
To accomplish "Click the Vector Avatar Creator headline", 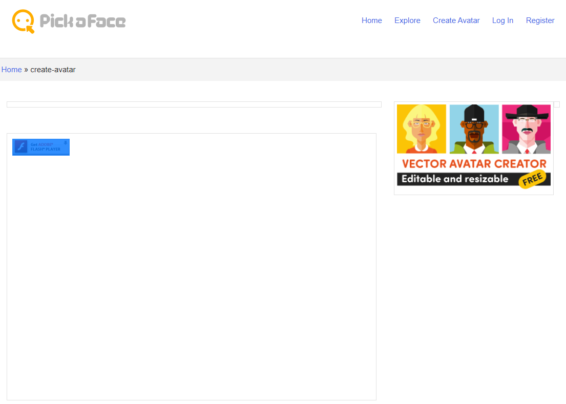I will click(474, 164).
